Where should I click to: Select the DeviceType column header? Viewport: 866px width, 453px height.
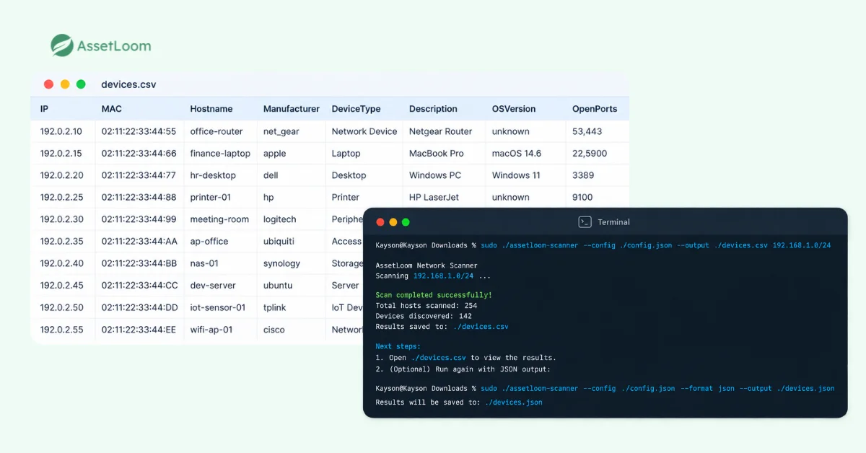tap(356, 109)
